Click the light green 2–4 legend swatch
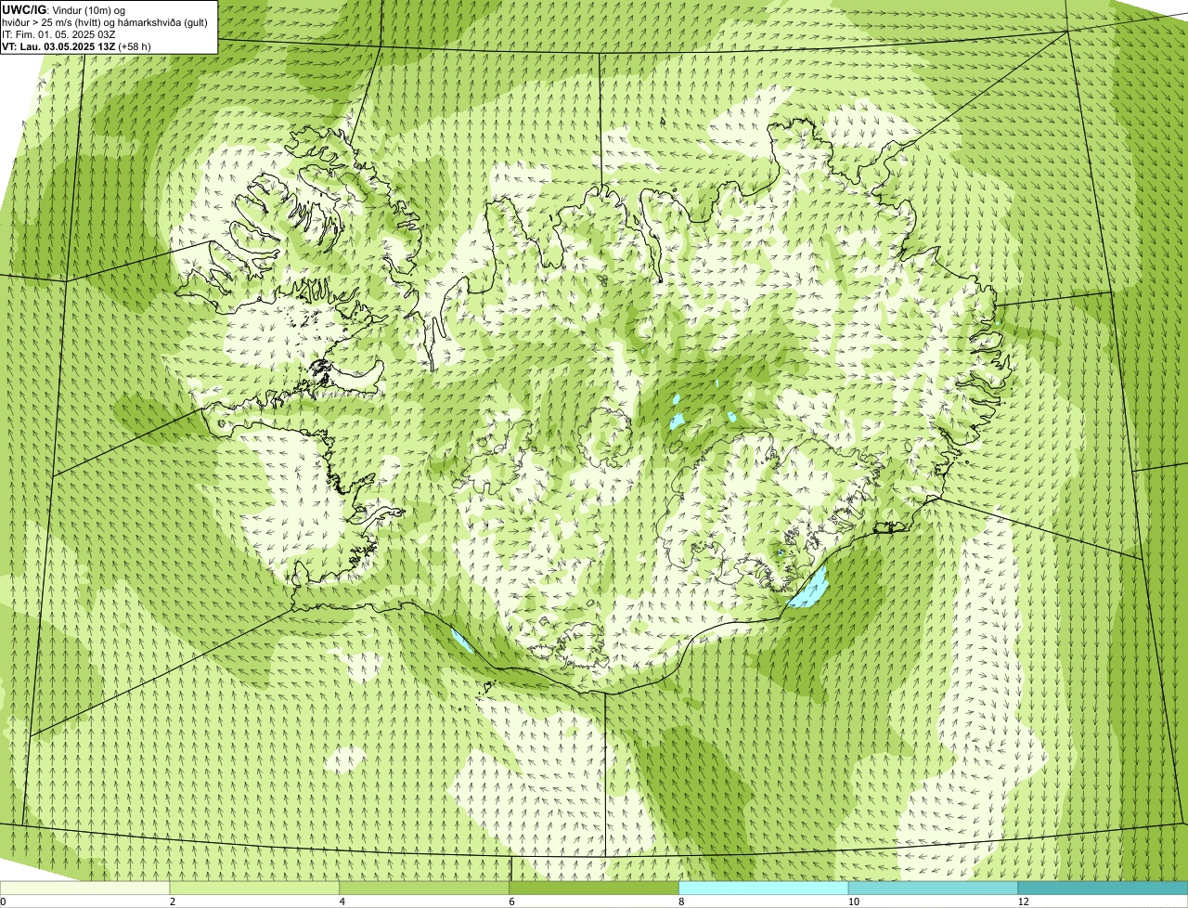Viewport: 1188px width, 908px height. 255,889
